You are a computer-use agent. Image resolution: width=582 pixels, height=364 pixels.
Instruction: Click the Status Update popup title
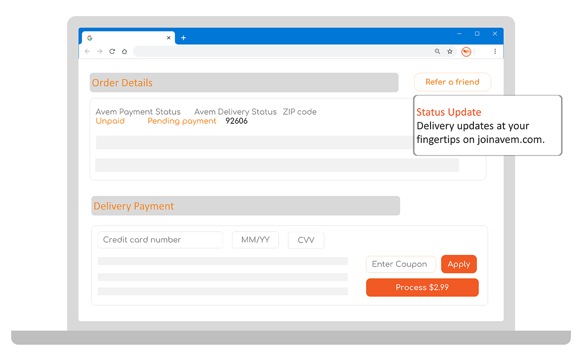pos(449,112)
